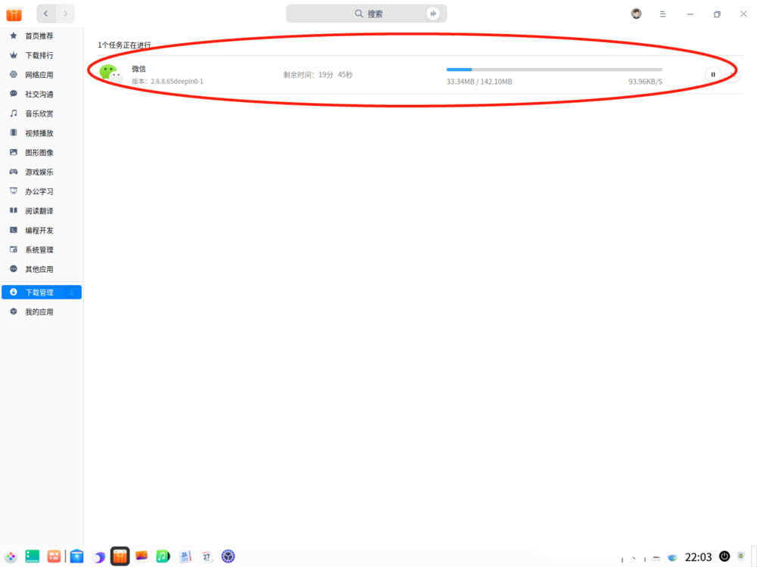This screenshot has height=567, width=757.
Task: Open the 游戏娱乐 games category
Action: [39, 172]
